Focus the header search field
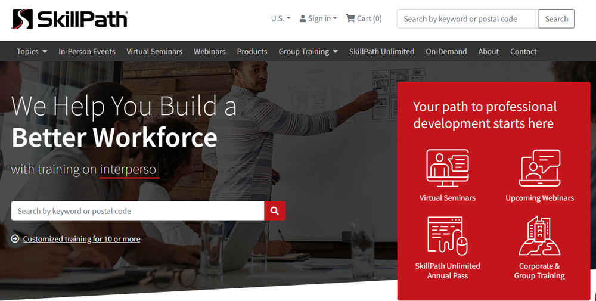 pos(468,18)
